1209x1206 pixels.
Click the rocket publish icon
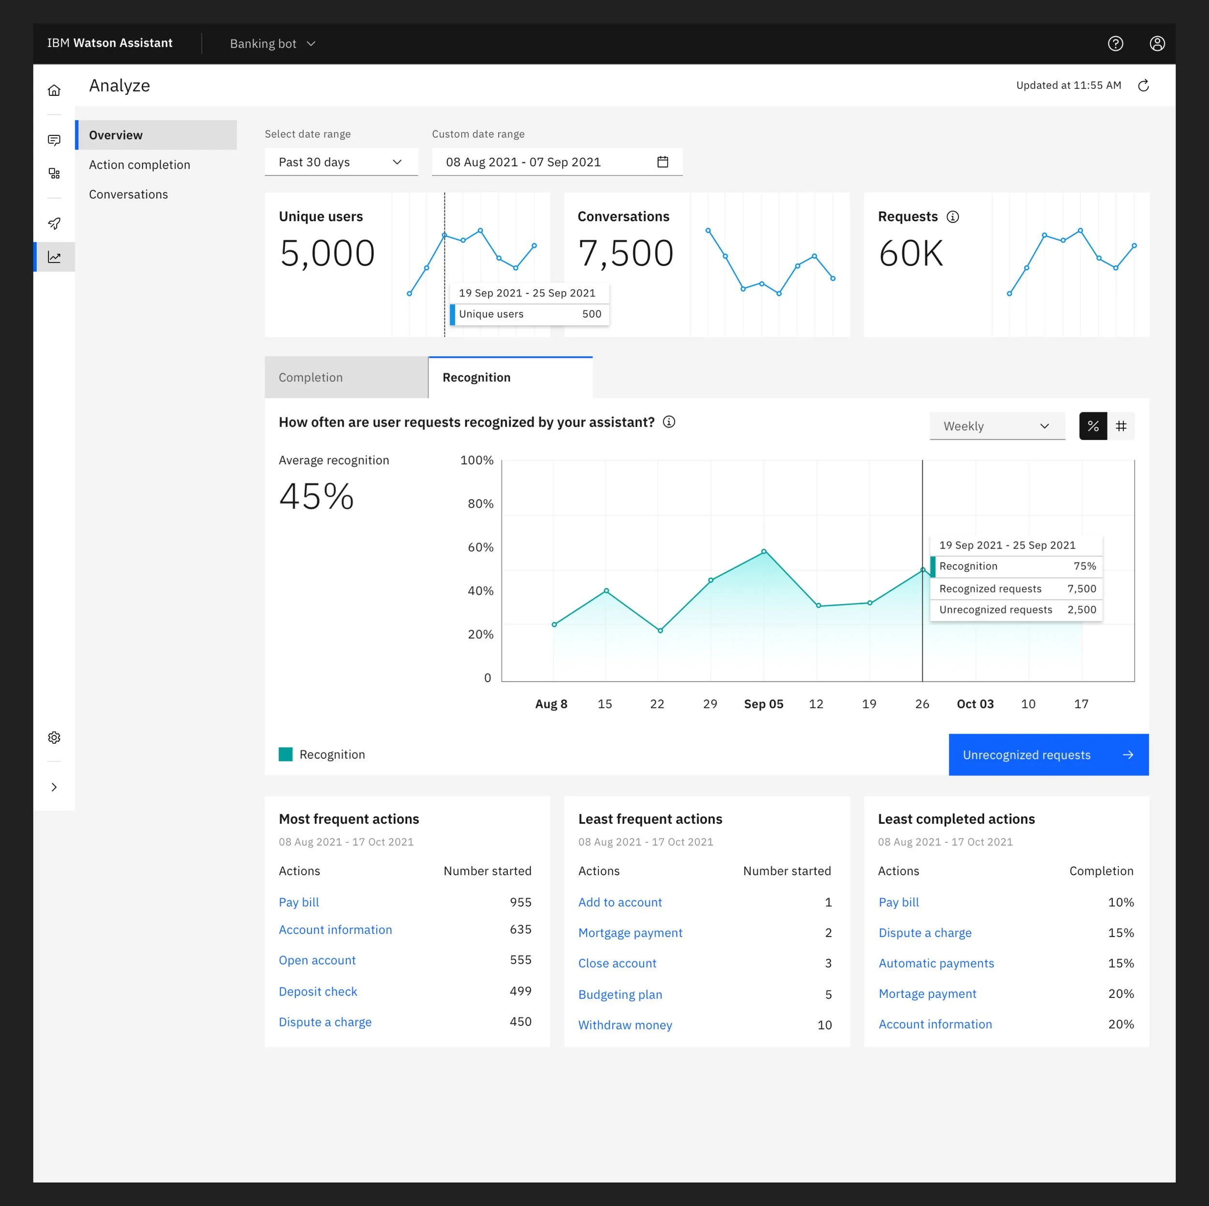click(55, 223)
